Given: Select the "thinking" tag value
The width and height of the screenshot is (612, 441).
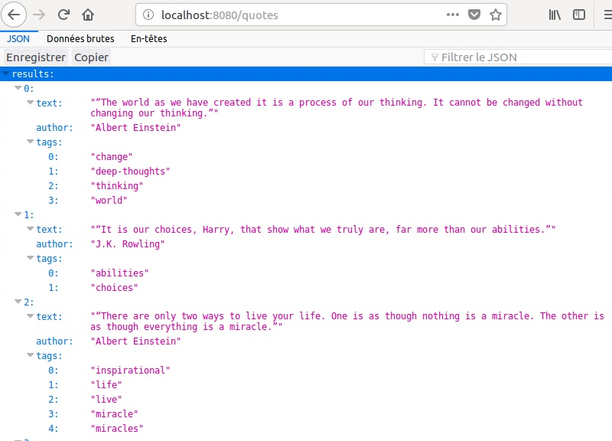Looking at the screenshot, I should (x=117, y=186).
